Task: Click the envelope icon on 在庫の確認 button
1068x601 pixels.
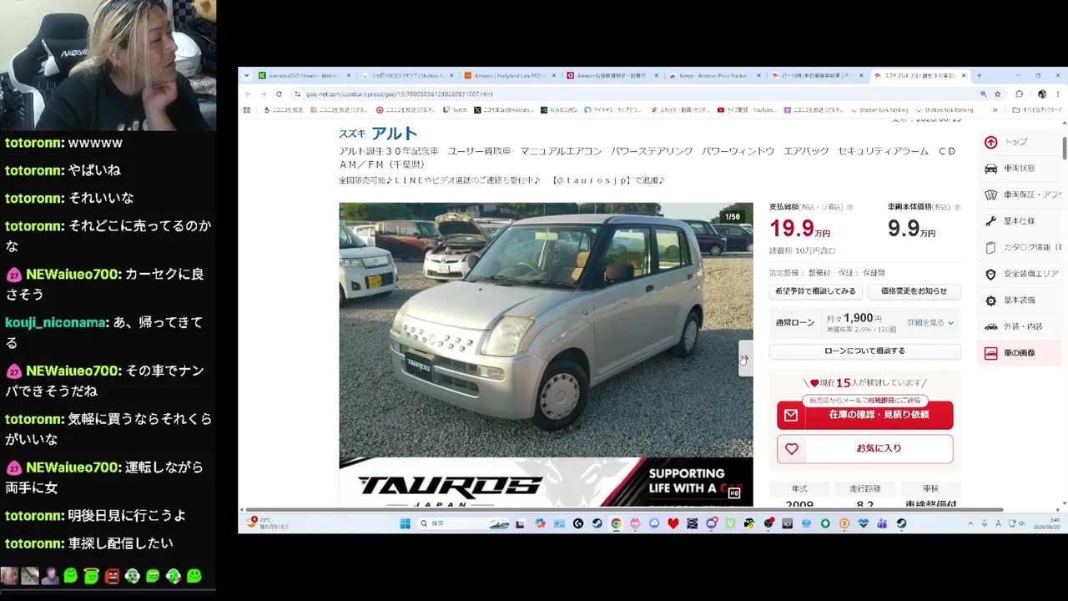Action: (791, 415)
